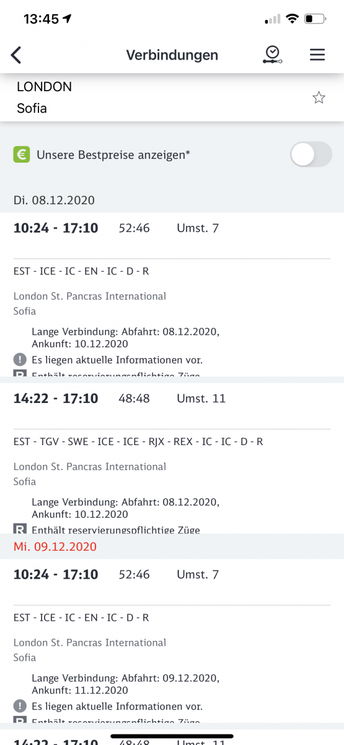
Task: Open the 10:24 - 17:10 connection on 09.12.2020
Action: (x=172, y=641)
